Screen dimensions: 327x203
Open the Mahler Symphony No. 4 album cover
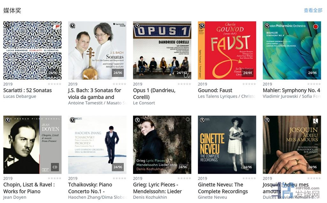pos(292,50)
